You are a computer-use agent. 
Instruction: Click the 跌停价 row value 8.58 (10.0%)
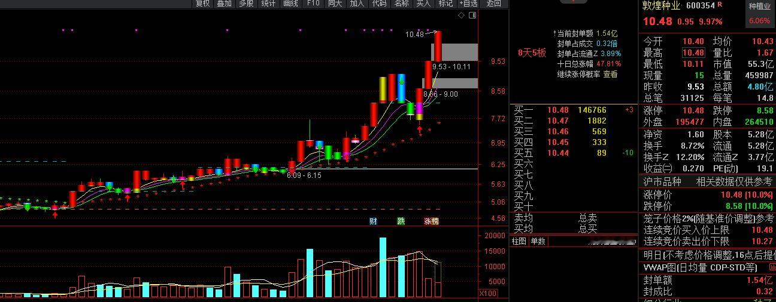[750, 206]
